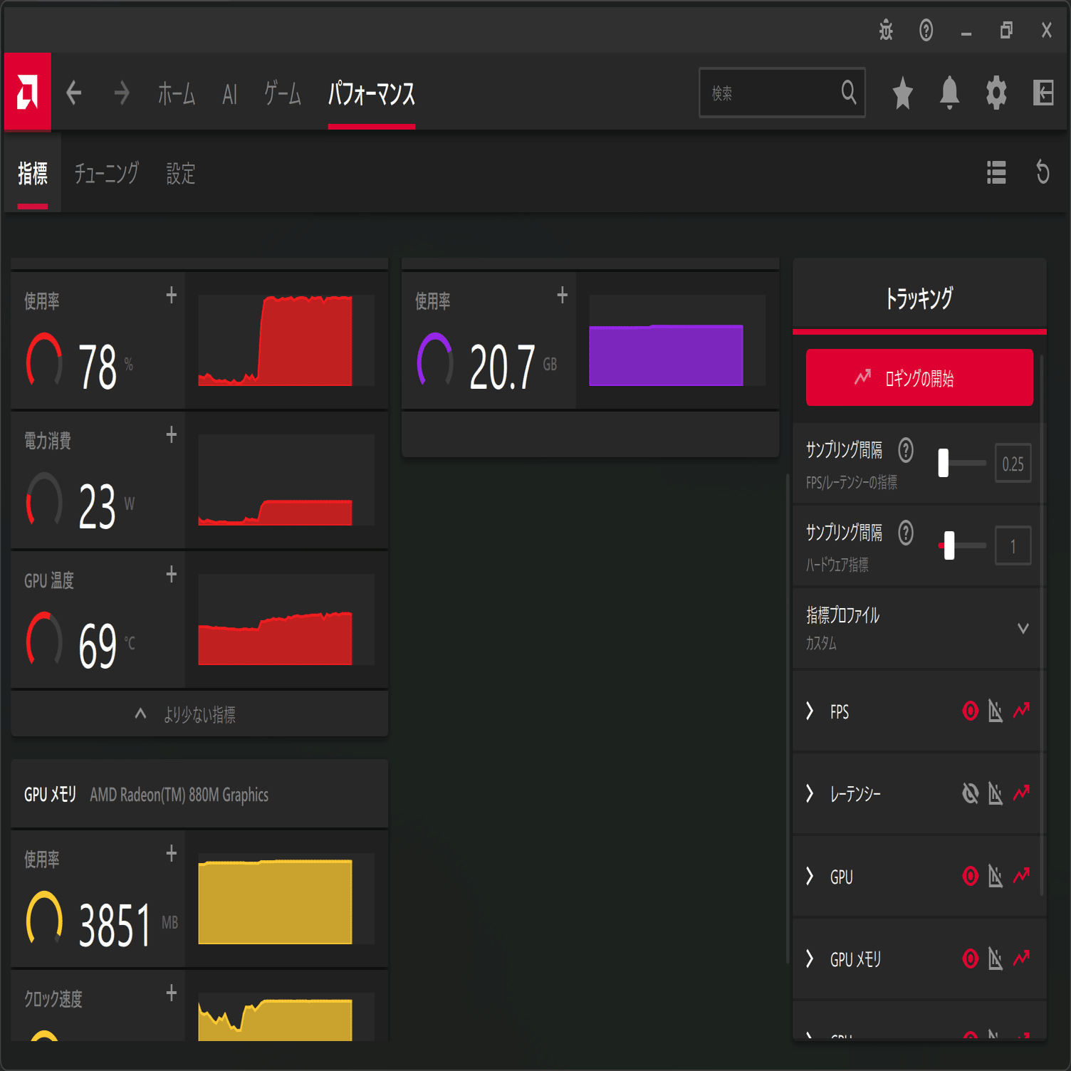Click the reset arrow icon beside list view

(x=1043, y=172)
